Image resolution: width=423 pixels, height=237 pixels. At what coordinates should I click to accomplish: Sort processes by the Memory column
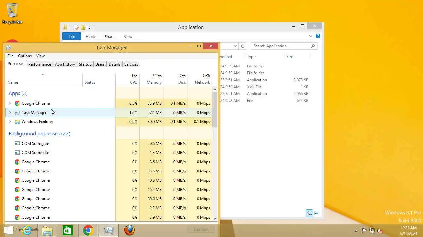pyautogui.click(x=152, y=79)
